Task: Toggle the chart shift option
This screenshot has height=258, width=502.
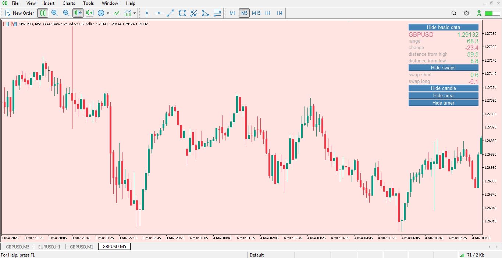Action: click(90, 13)
